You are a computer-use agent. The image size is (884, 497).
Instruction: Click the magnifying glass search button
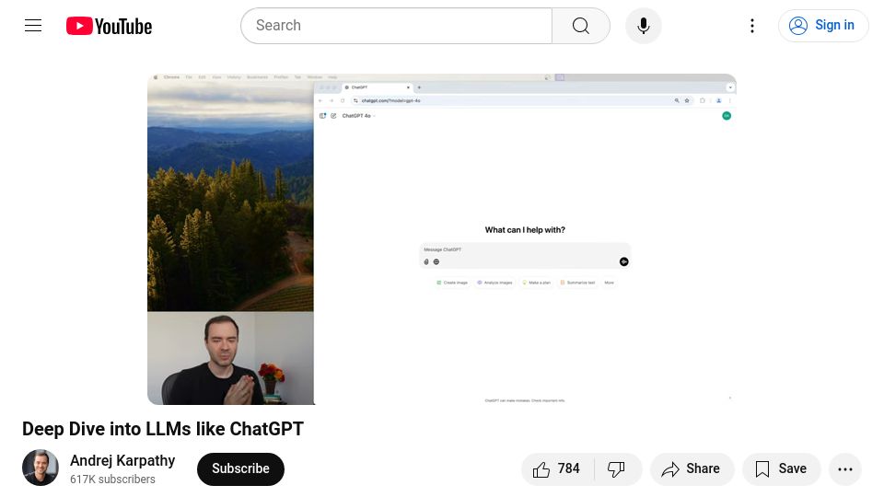click(581, 26)
